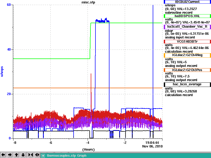The height and width of the screenshot is (158, 211).
Task: Click the analog input record text
Action: [180, 37]
